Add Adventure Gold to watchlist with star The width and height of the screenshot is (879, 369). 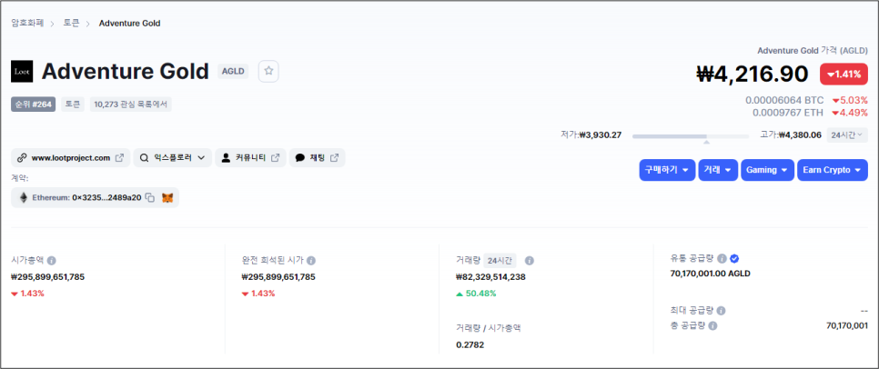[268, 71]
